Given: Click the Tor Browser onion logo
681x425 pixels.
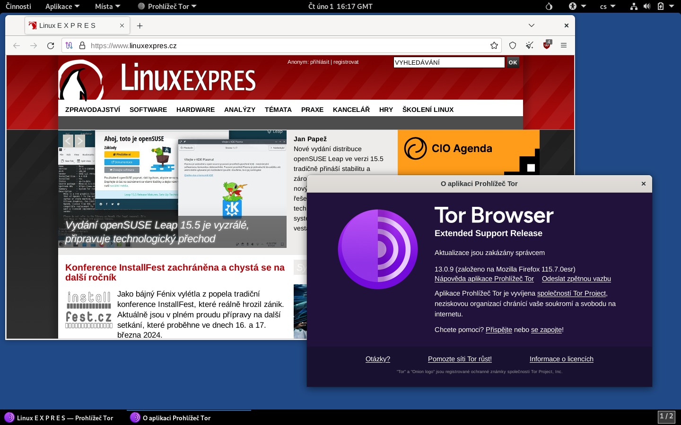Looking at the screenshot, I should [378, 249].
